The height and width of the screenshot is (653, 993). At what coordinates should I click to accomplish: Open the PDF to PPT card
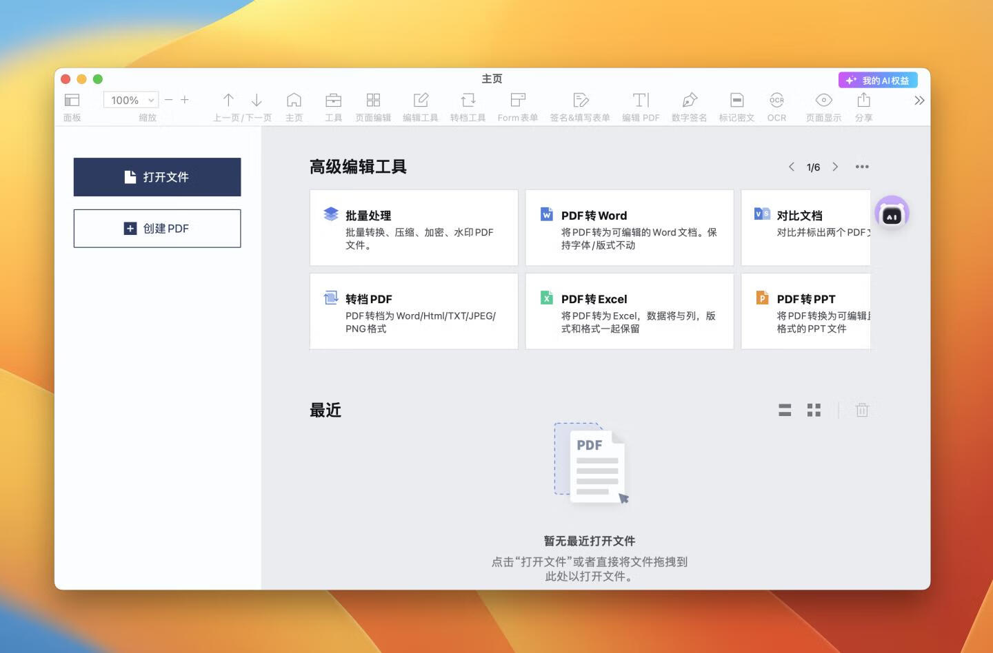pyautogui.click(x=806, y=311)
